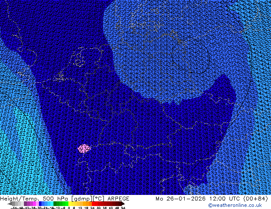
Task: Click the cyan swatch in the colour scale
Action: 52,203
